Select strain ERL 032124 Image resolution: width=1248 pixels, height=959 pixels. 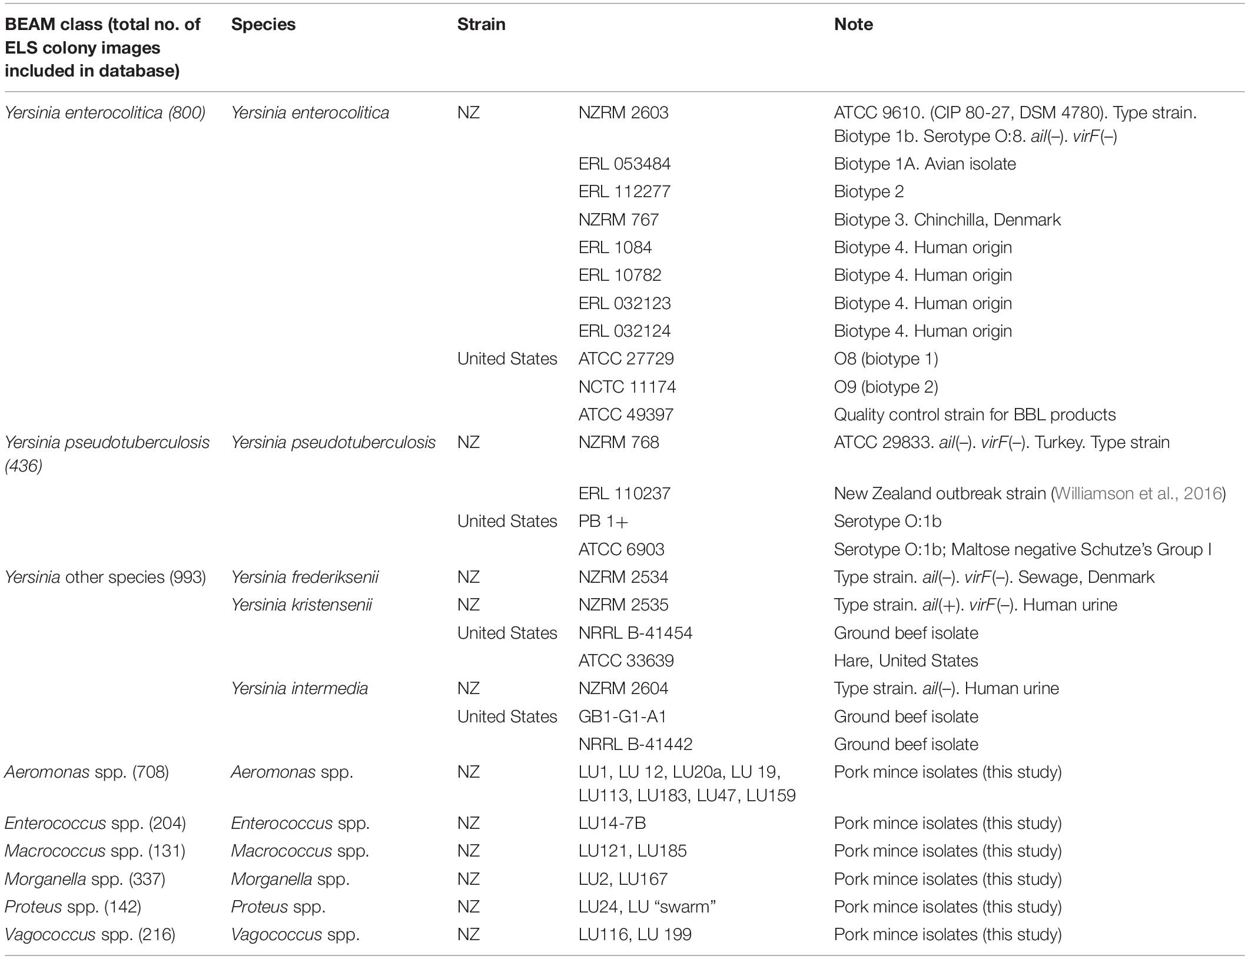point(625,331)
